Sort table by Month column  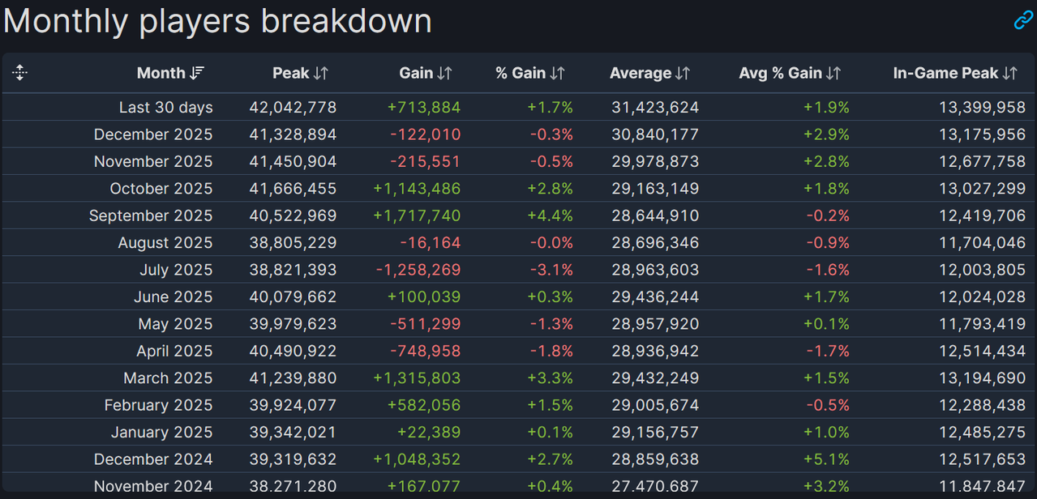tap(170, 73)
